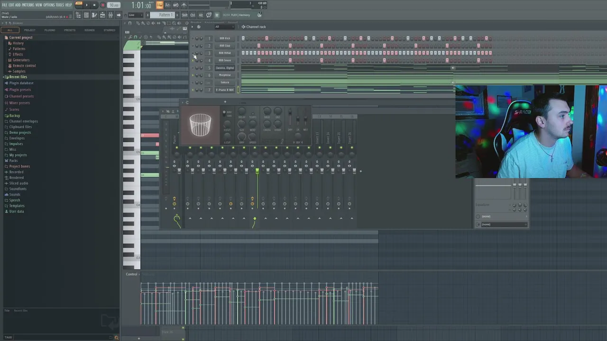
Task: Open the VIEW menu
Action: [x=38, y=5]
